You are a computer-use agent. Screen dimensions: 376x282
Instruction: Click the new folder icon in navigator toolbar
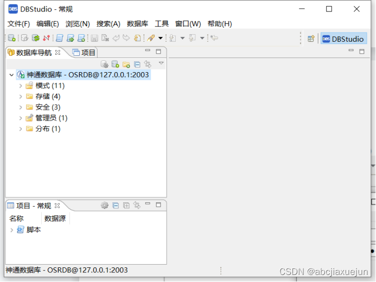coord(126,65)
